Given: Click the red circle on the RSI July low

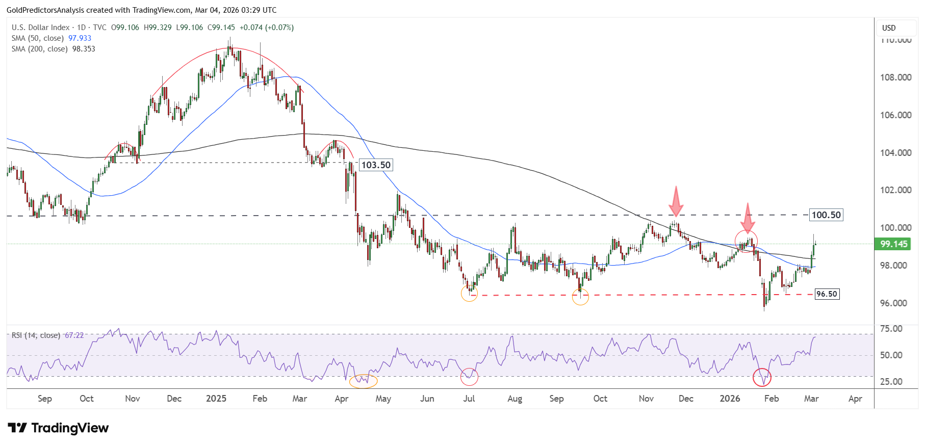Looking at the screenshot, I should pos(469,377).
